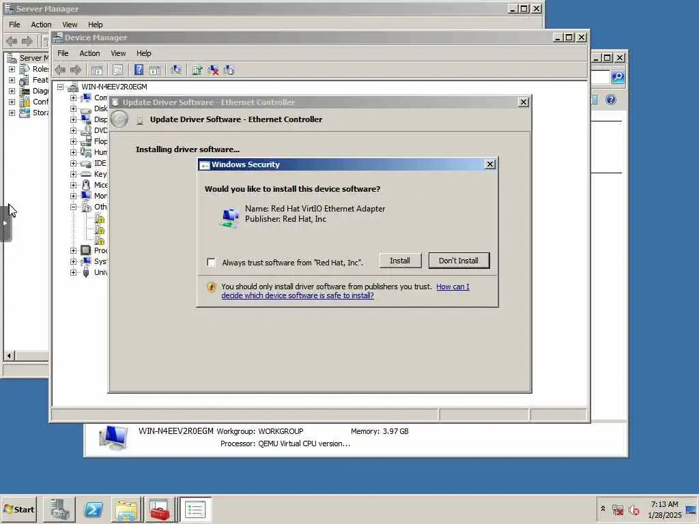Click red toolbox icon on taskbar

pos(160,510)
